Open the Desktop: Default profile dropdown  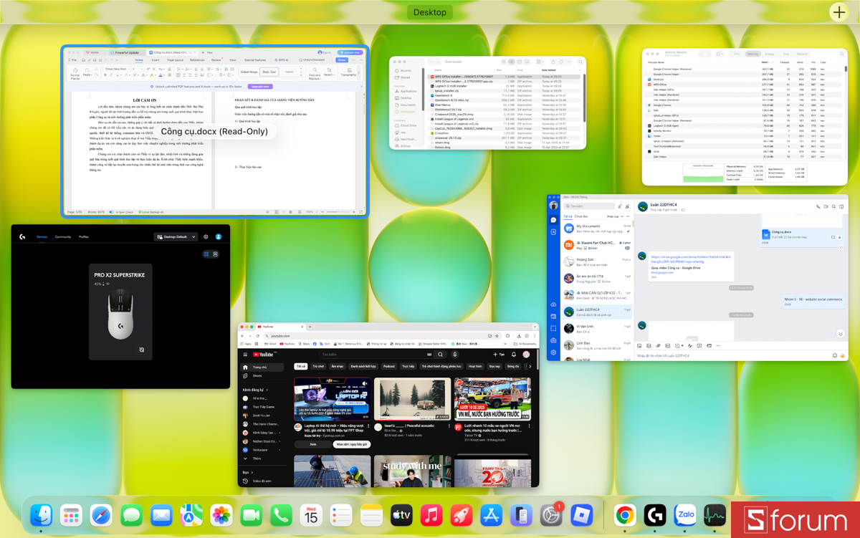(x=176, y=236)
